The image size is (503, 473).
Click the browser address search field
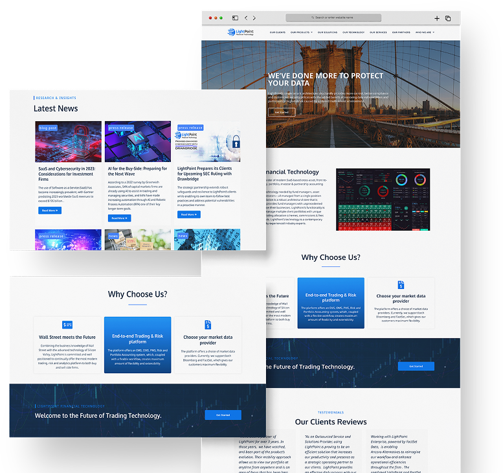[x=333, y=18]
